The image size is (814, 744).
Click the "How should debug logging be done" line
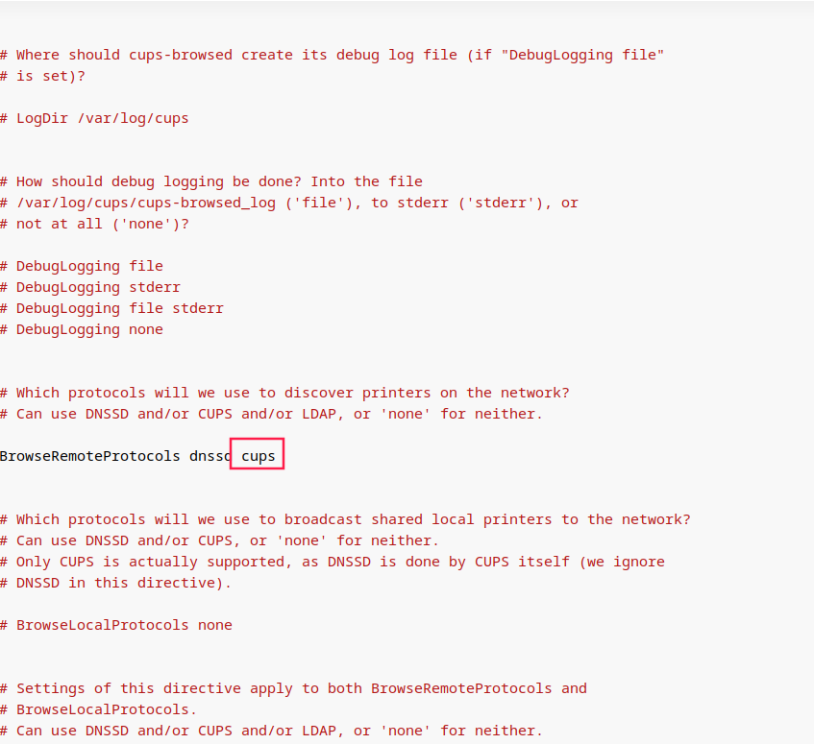coord(211,182)
